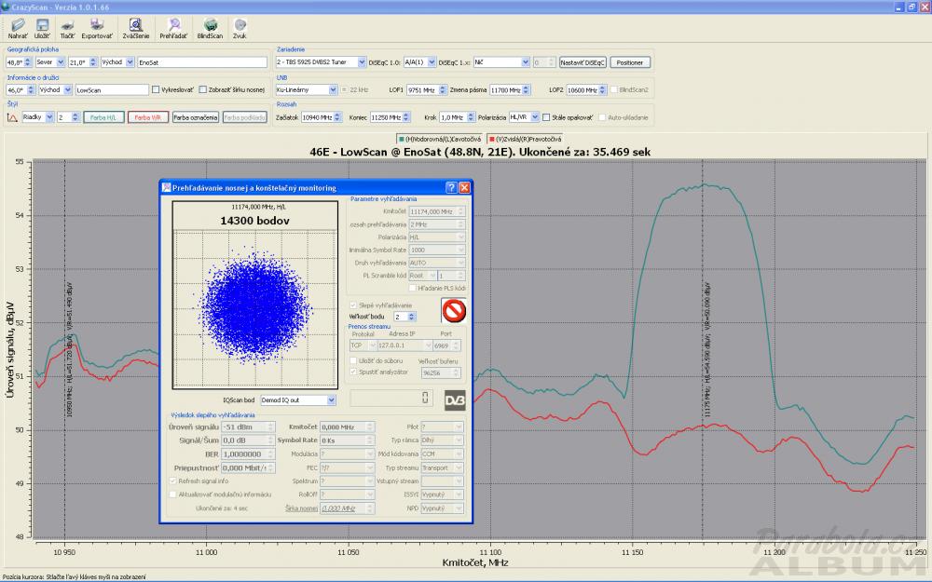Open the TBS 5925 DVBS2 Tuner device dropdown
Image resolution: width=932 pixels, height=582 pixels.
(362, 62)
